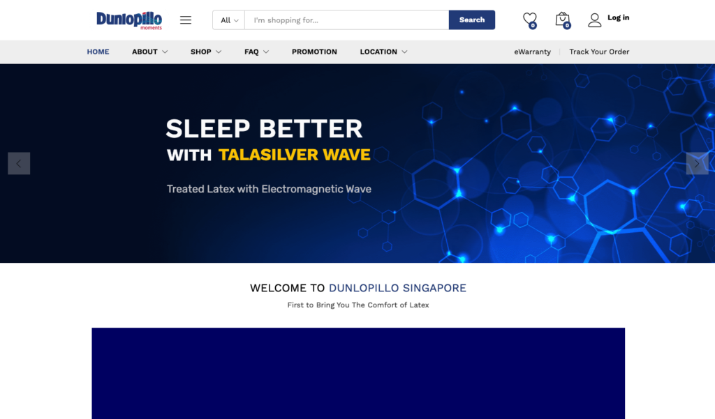
Task: Expand the SHOP navigation dropdown
Action: [205, 52]
